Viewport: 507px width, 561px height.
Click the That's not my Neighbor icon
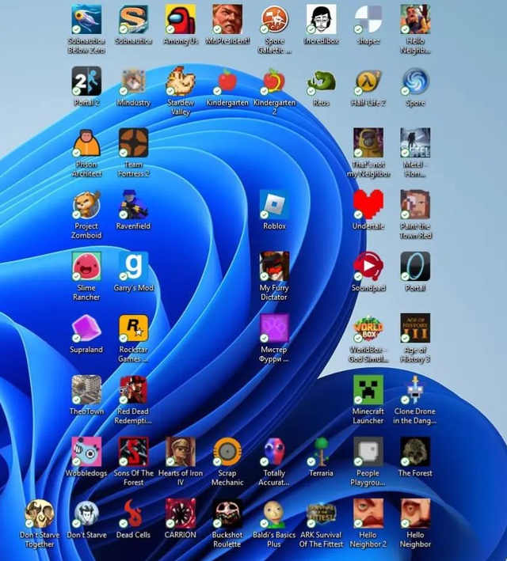coord(368,142)
